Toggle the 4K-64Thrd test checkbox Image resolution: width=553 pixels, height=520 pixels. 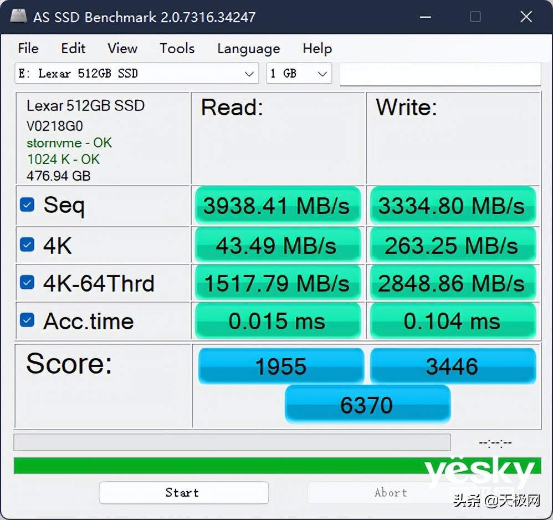click(27, 282)
